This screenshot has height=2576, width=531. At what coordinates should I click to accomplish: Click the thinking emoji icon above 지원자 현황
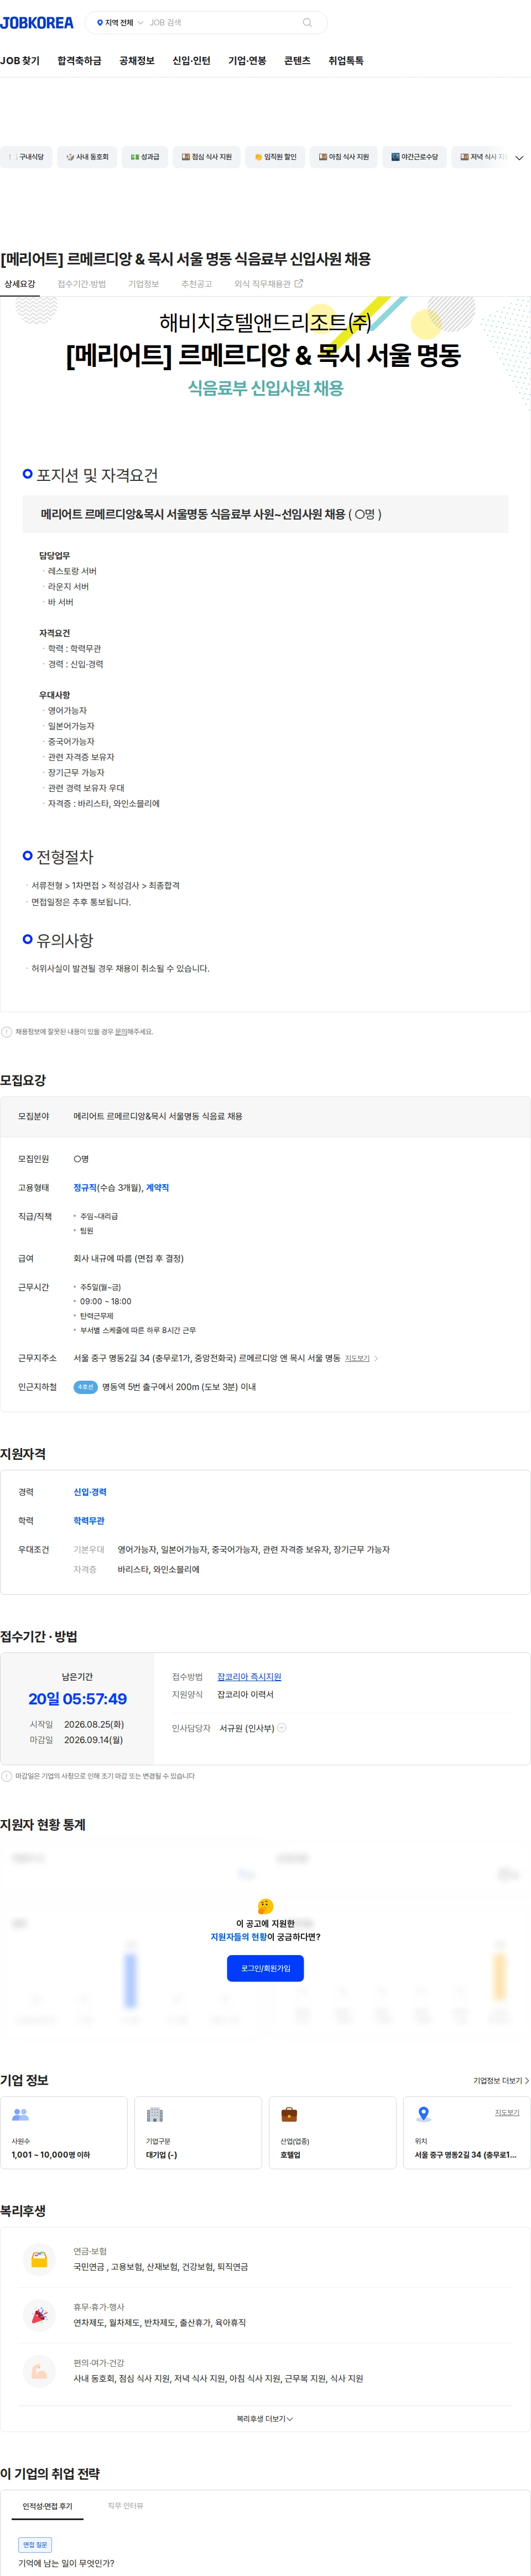pyautogui.click(x=265, y=1907)
